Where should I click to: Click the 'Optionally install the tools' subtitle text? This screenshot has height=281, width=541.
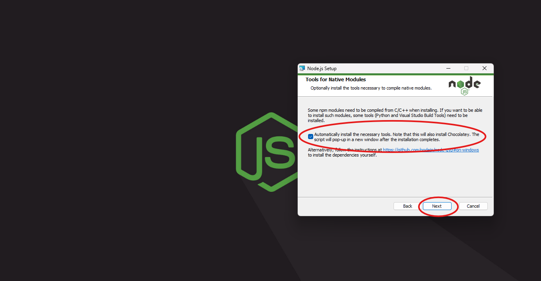tap(370, 88)
